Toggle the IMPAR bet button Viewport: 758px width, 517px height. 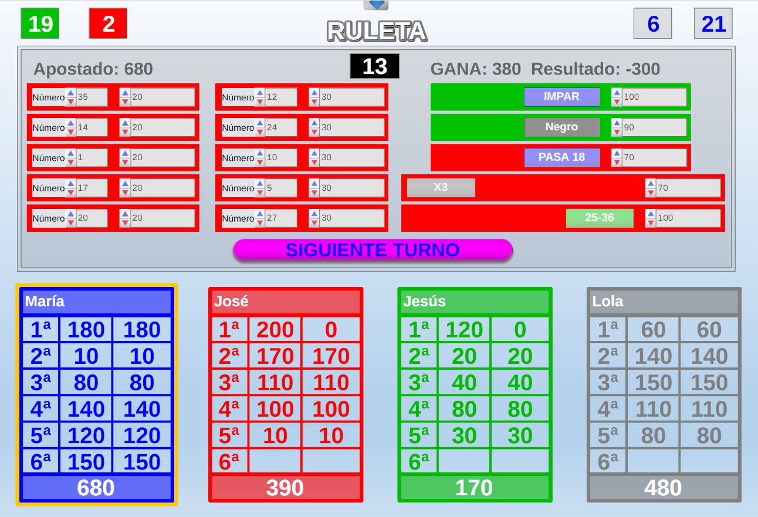(x=561, y=97)
